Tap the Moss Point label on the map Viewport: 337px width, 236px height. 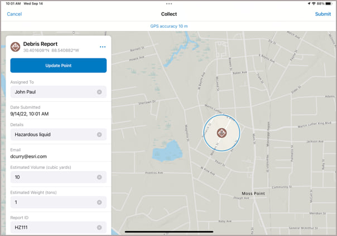coord(253,193)
